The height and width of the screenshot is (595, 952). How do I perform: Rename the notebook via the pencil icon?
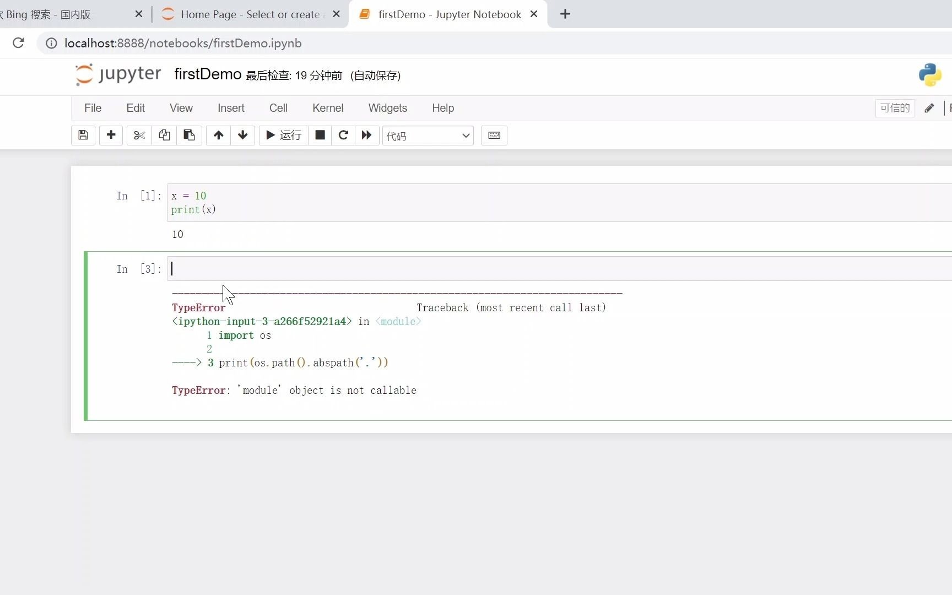[x=929, y=108]
